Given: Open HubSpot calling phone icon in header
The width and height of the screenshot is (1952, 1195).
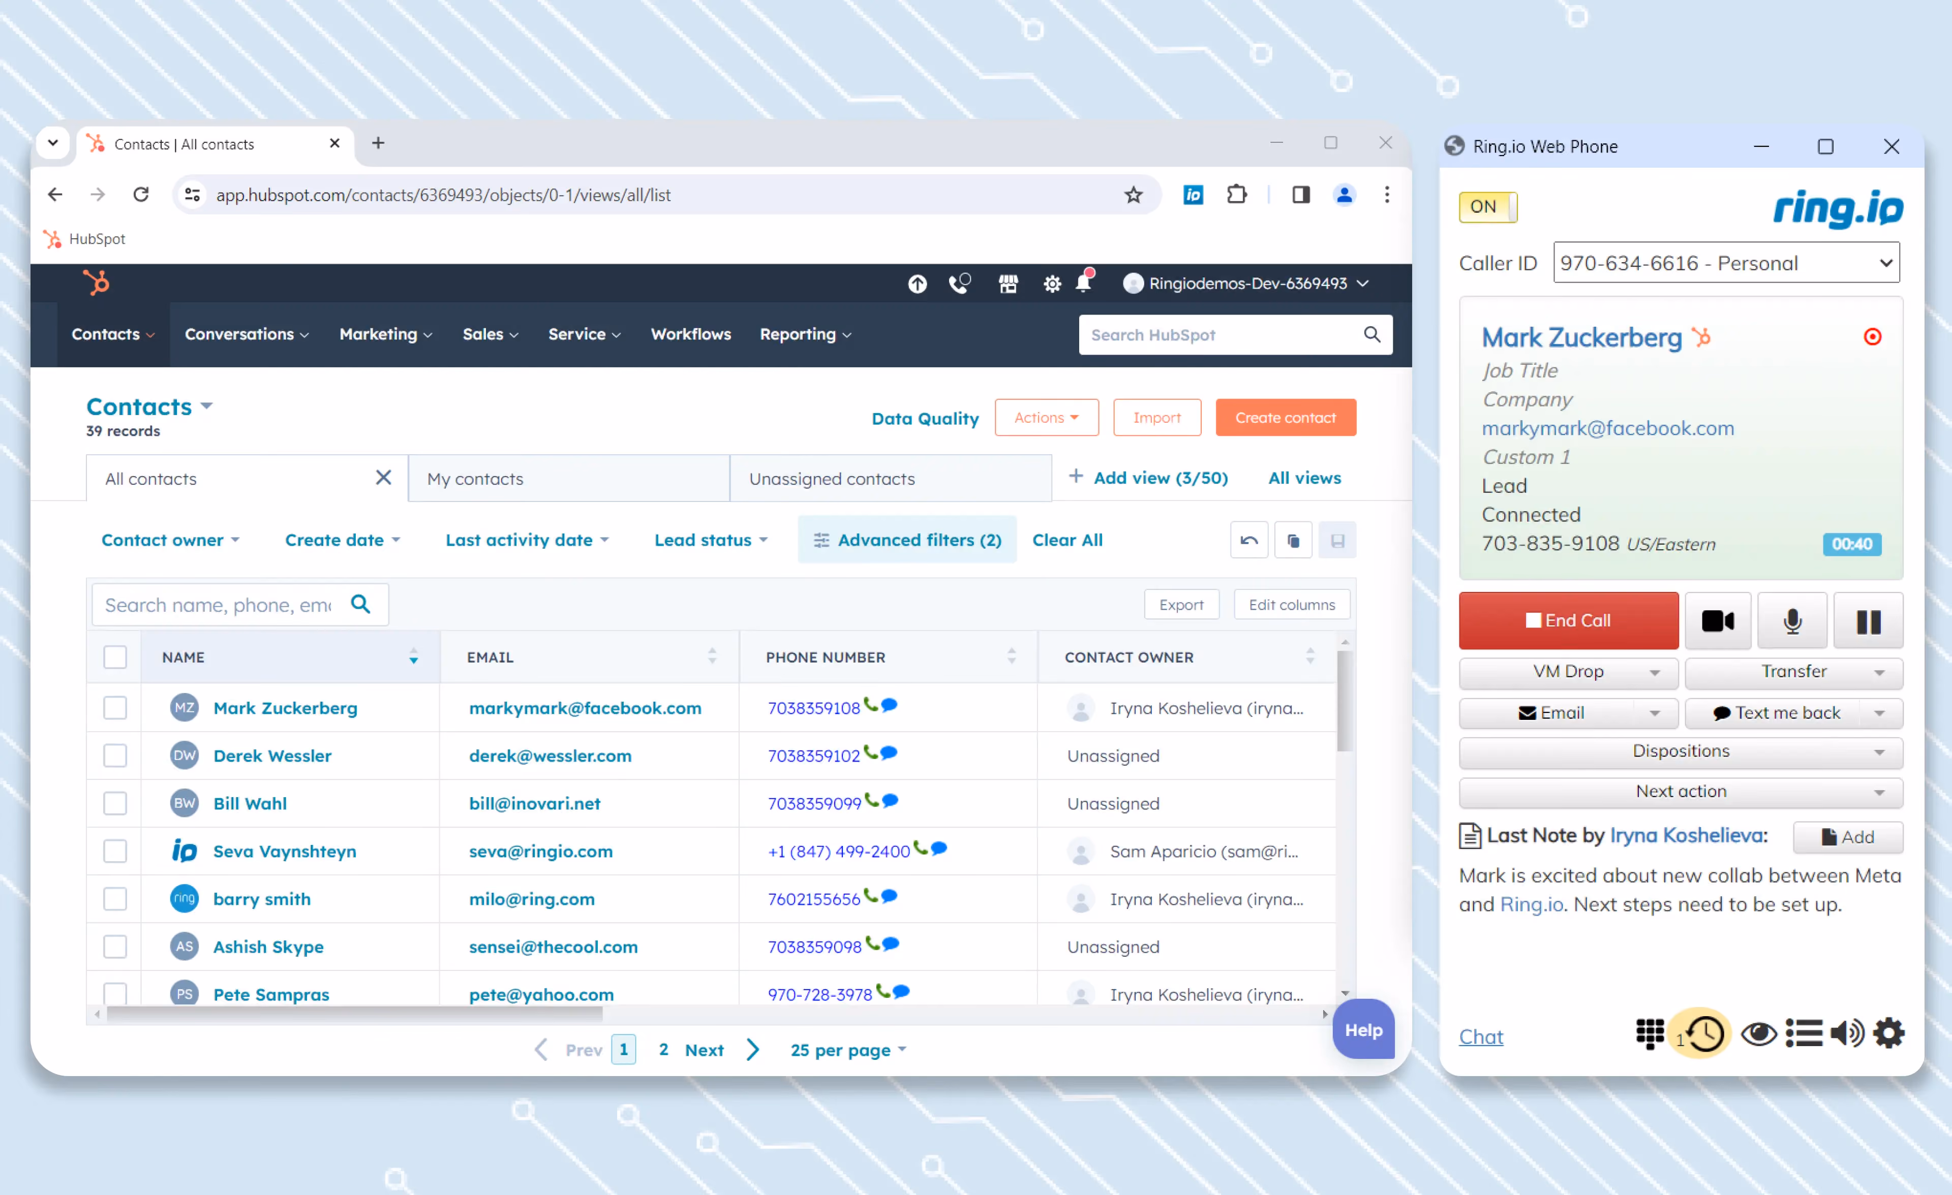Looking at the screenshot, I should [x=959, y=284].
